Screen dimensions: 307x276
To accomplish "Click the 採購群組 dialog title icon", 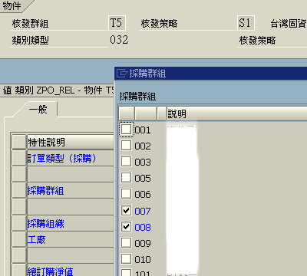I will [122, 74].
